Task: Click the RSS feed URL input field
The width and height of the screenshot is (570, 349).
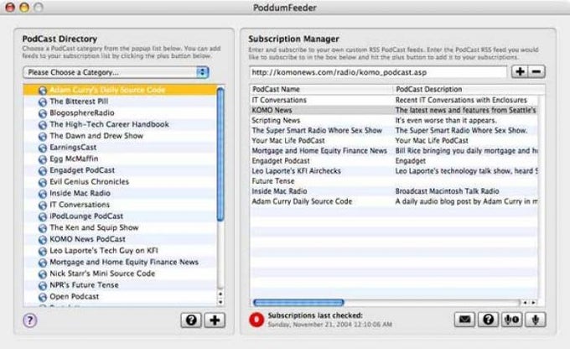Action: pyautogui.click(x=378, y=72)
